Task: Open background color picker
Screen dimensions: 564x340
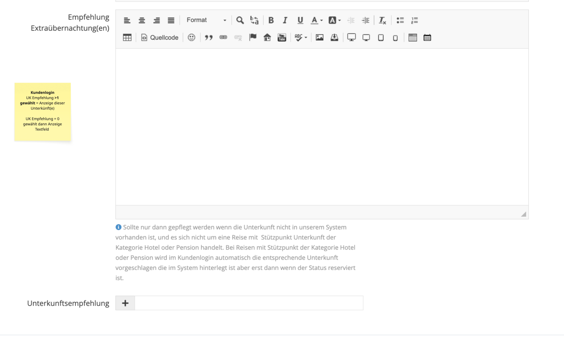Action: click(334, 20)
